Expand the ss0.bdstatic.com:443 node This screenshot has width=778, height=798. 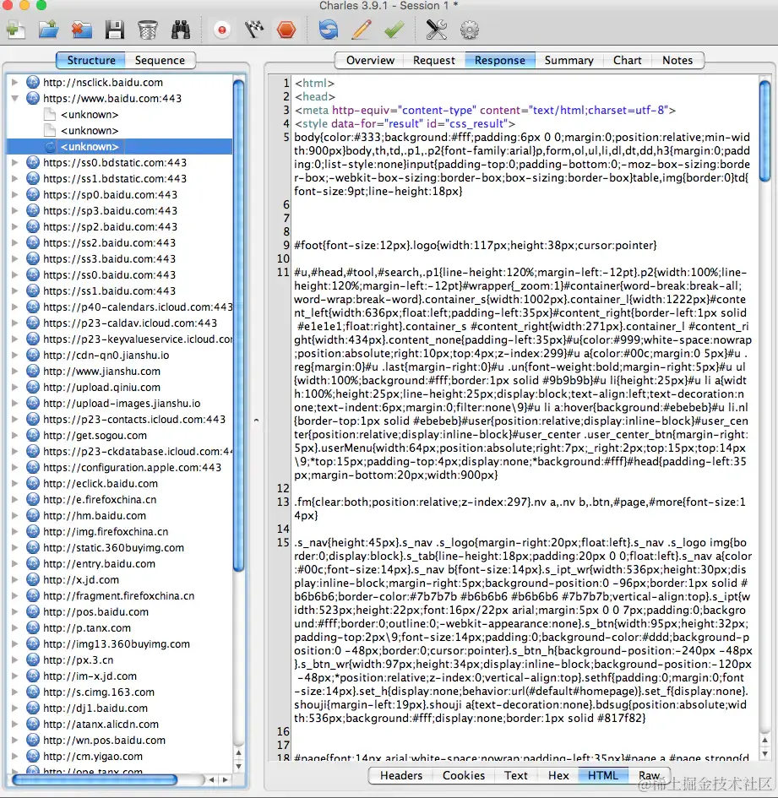(14, 162)
